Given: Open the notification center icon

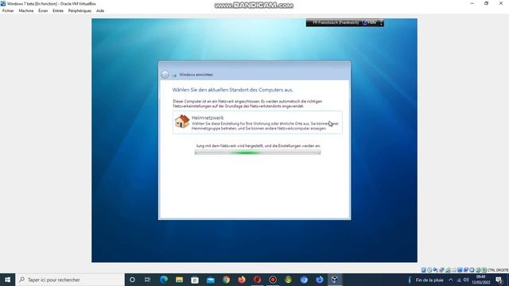Looking at the screenshot, I should (x=499, y=280).
